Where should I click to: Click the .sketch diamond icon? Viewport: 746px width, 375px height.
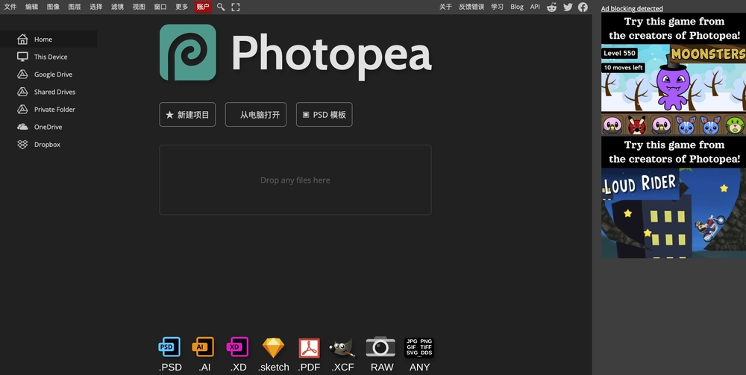(274, 347)
